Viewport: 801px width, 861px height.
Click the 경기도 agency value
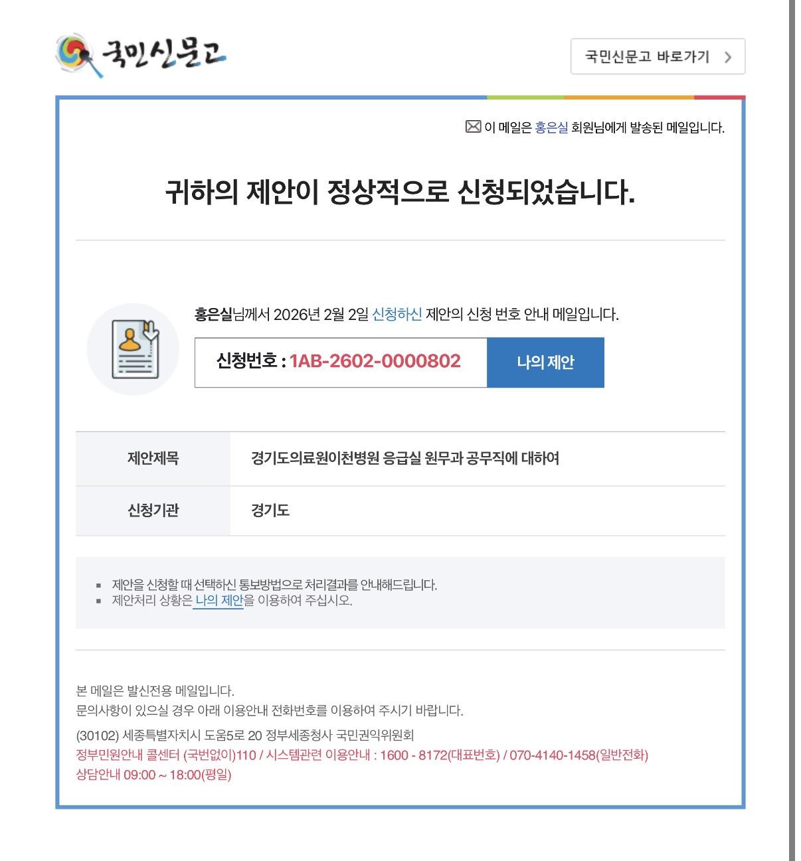[x=270, y=510]
